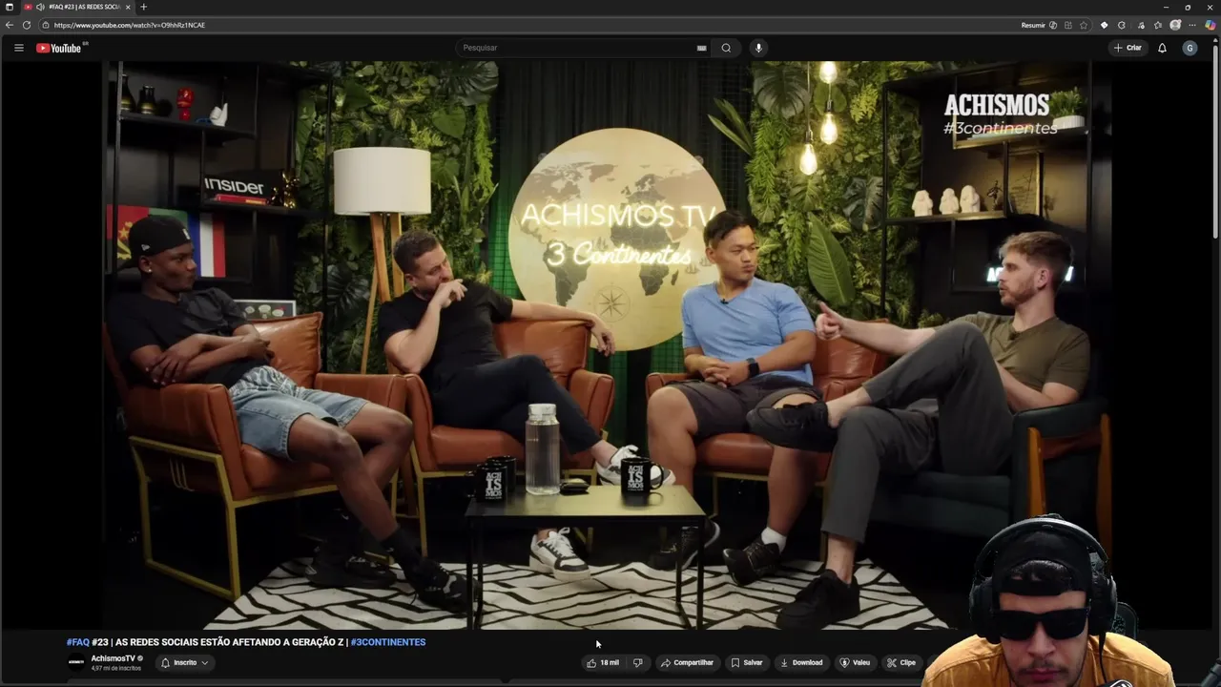Open YouTube notifications bell
The height and width of the screenshot is (687, 1221).
click(1162, 48)
